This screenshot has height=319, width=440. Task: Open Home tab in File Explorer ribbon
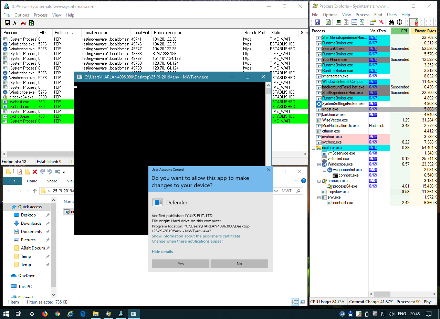point(32,181)
